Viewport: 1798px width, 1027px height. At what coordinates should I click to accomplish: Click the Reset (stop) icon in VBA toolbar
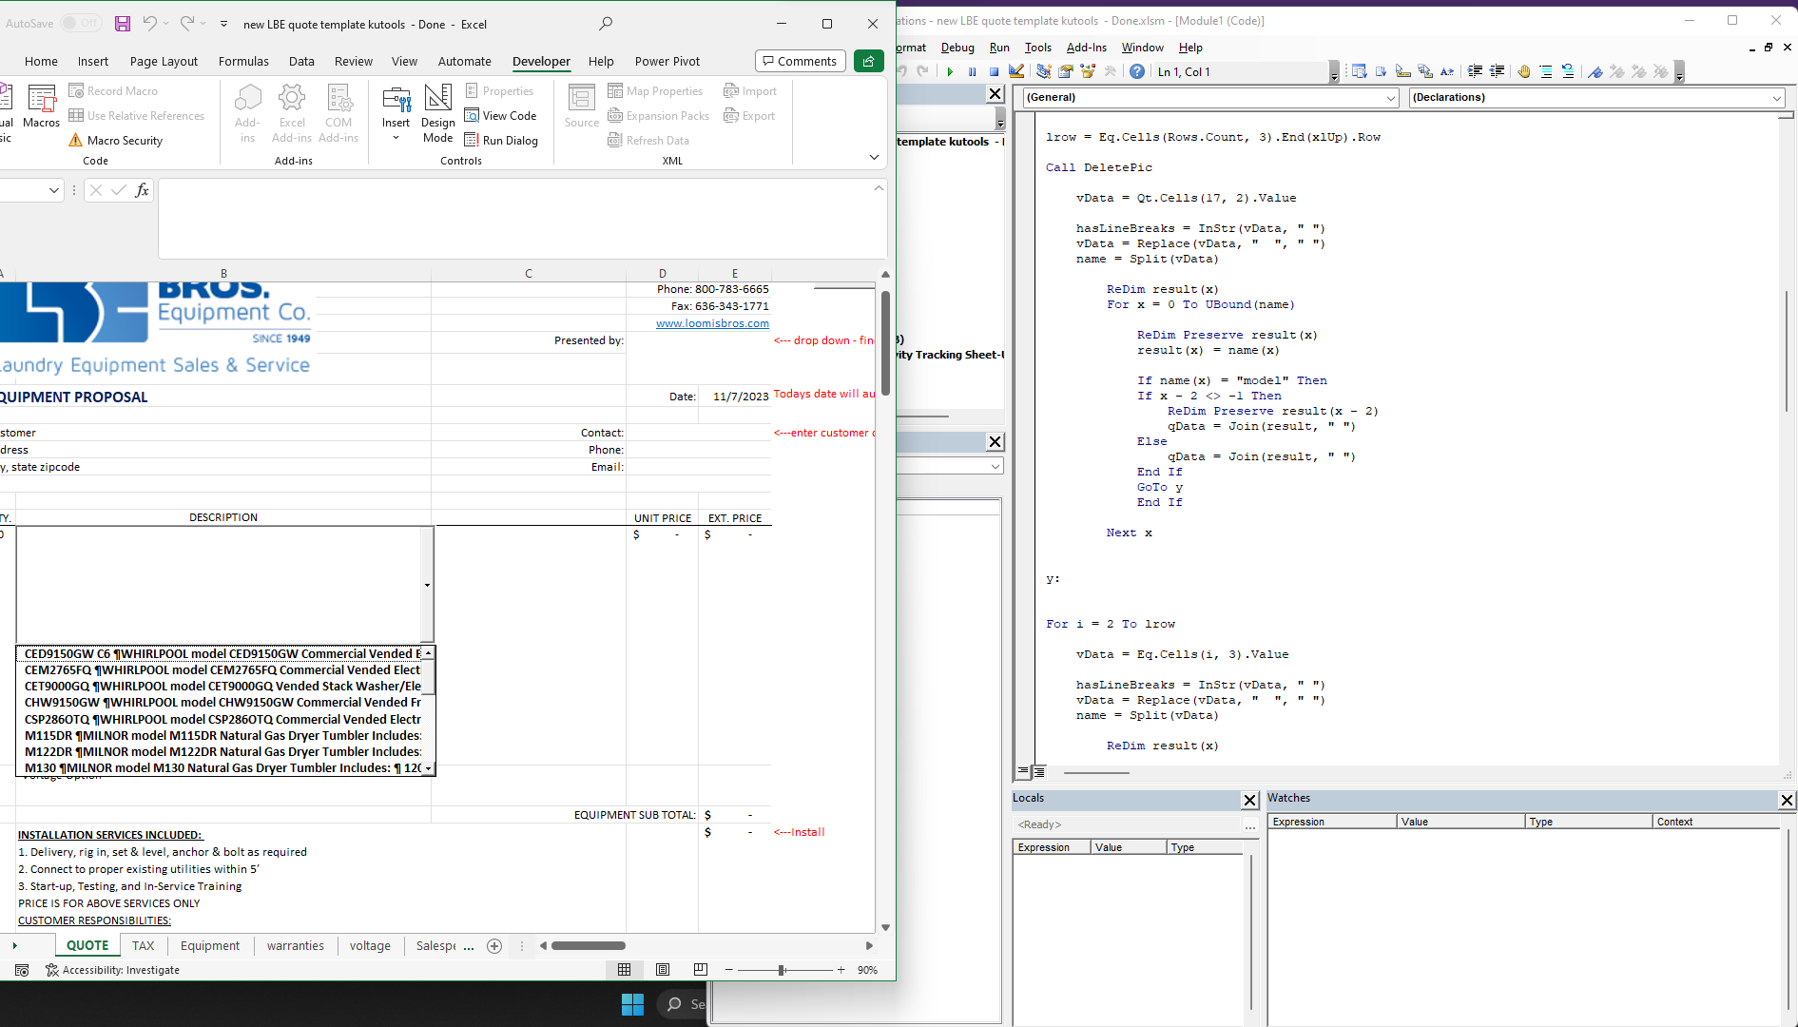(994, 71)
